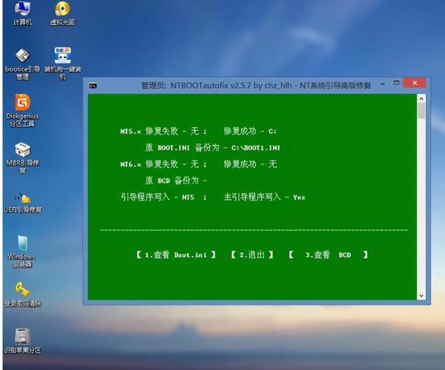Open MBR引导修复 desktop icon
This screenshot has height=370, width=445.
22,158
